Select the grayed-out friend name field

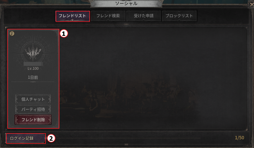[x=33, y=64]
